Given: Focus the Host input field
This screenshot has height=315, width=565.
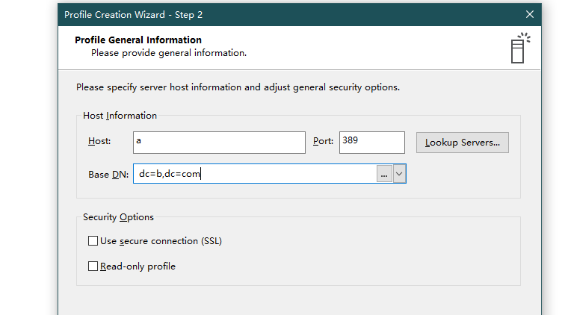Looking at the screenshot, I should tap(219, 143).
